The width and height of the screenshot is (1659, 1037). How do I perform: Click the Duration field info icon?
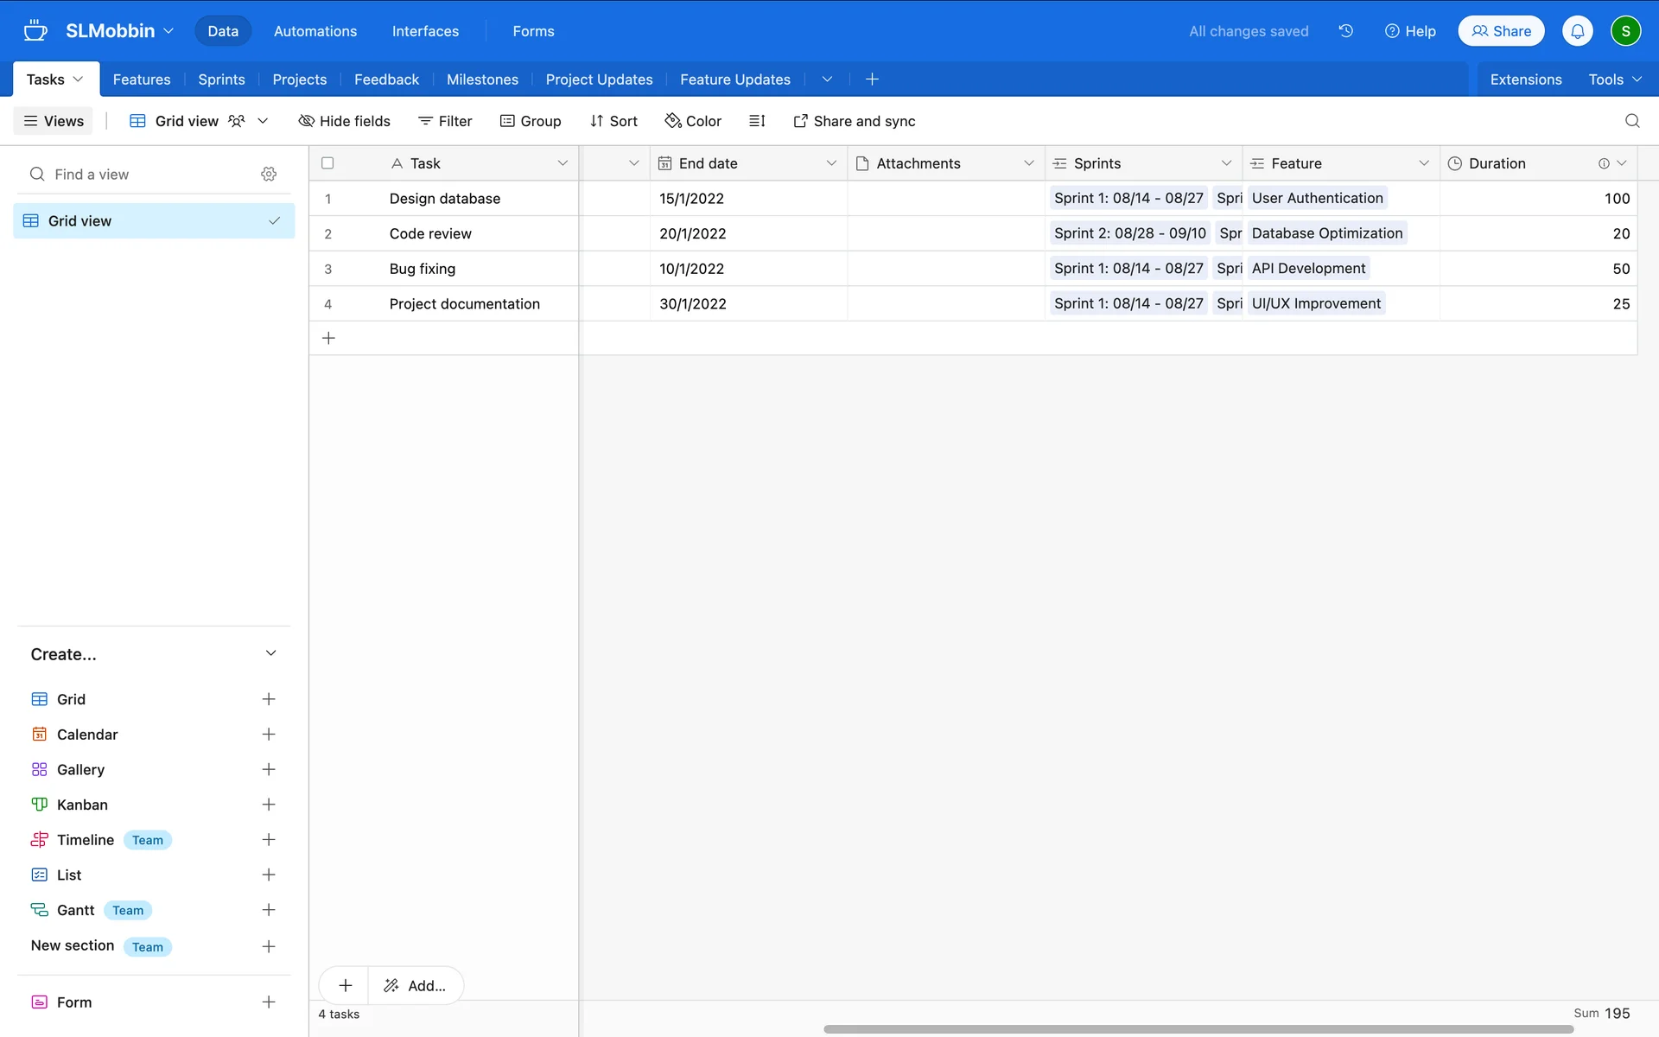point(1603,163)
